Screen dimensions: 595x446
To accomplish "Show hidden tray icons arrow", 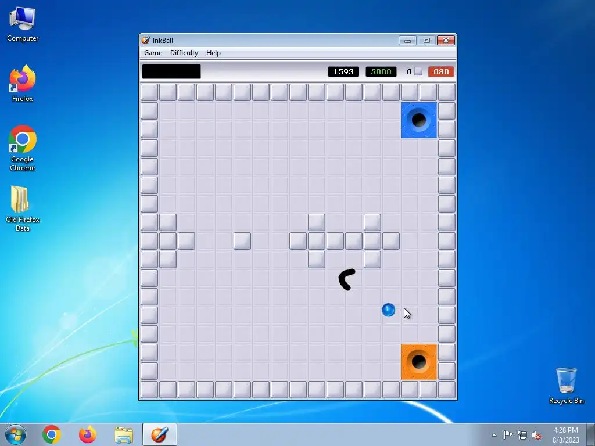I will point(494,435).
